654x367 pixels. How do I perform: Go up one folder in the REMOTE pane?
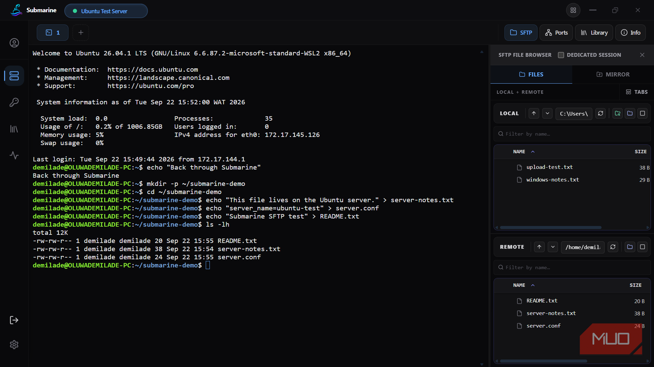[x=539, y=247]
